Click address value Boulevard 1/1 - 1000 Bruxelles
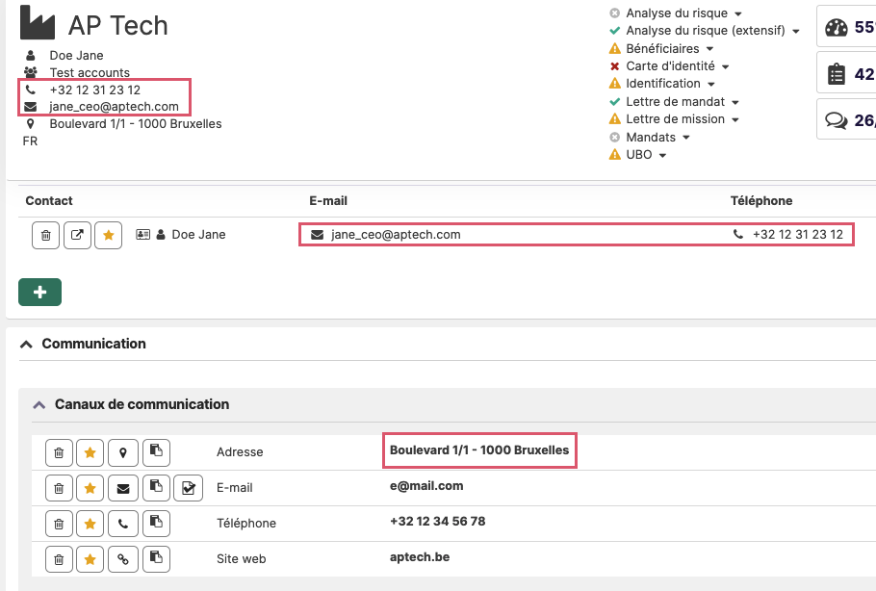Viewport: 876px width, 591px height. point(479,450)
